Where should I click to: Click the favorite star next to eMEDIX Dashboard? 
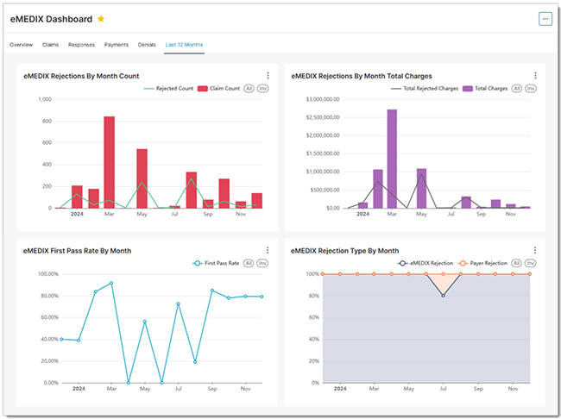coord(101,19)
